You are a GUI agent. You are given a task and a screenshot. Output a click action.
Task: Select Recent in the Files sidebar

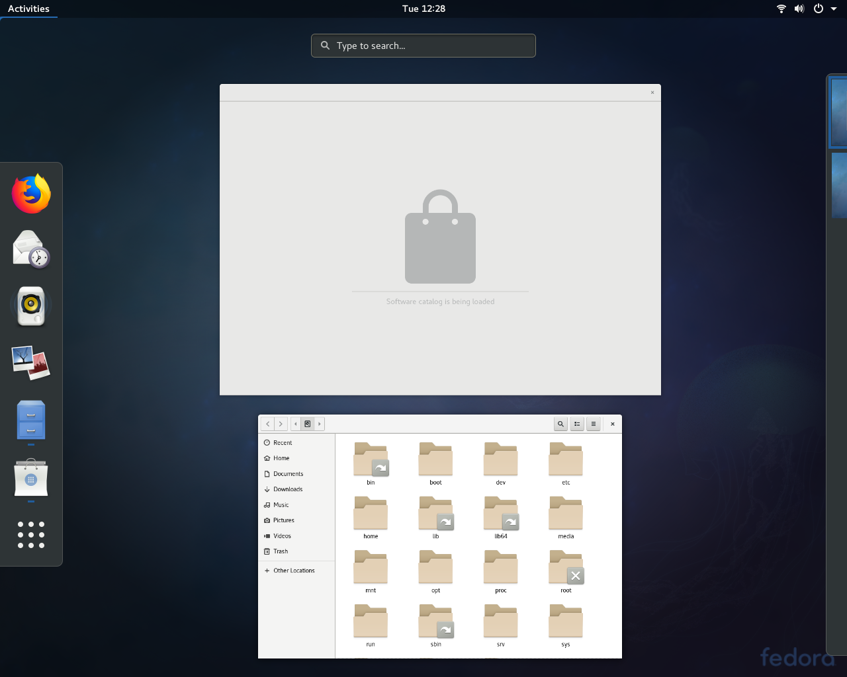(296, 443)
